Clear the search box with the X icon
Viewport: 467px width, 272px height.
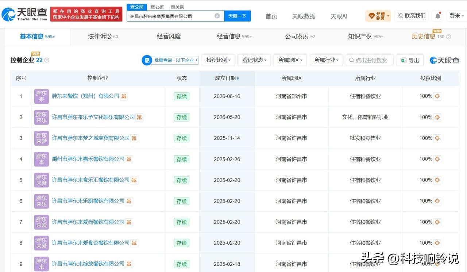point(217,16)
